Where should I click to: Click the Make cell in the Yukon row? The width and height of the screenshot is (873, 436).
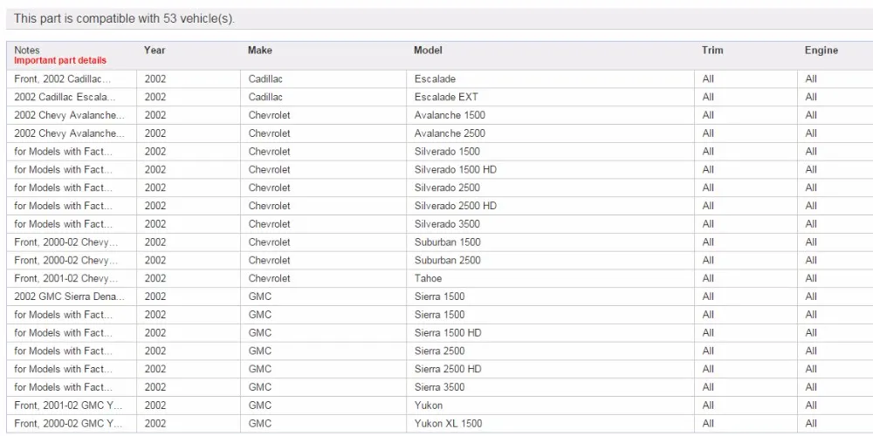324,405
